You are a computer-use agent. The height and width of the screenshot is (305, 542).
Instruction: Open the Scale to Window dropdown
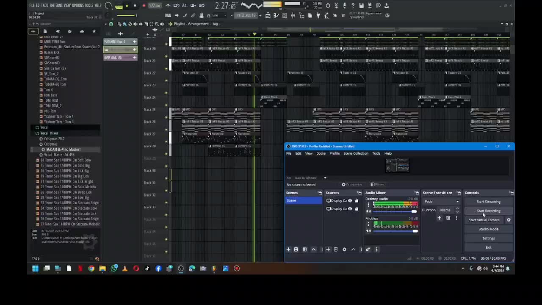[325, 178]
